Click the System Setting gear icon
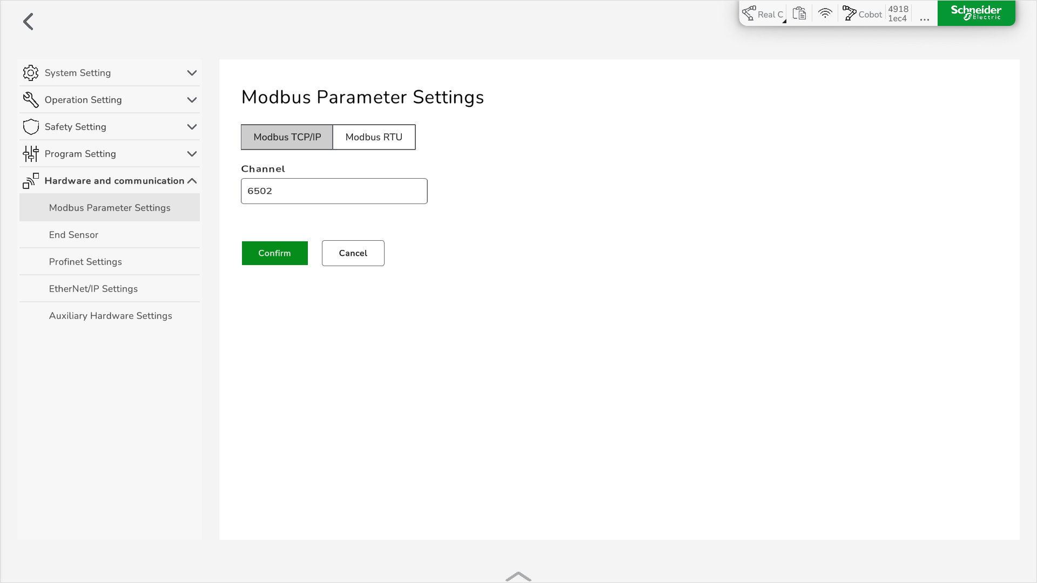The width and height of the screenshot is (1037, 583). click(31, 73)
